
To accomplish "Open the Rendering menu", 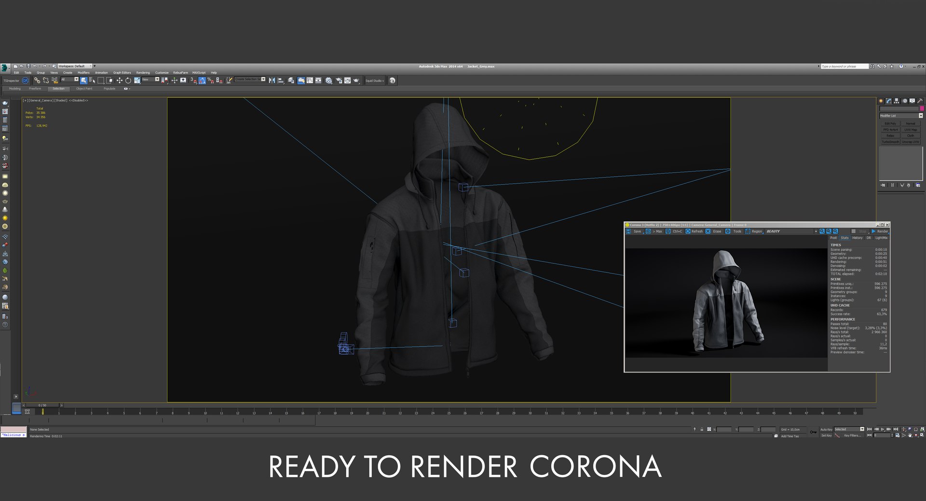I will (143, 72).
